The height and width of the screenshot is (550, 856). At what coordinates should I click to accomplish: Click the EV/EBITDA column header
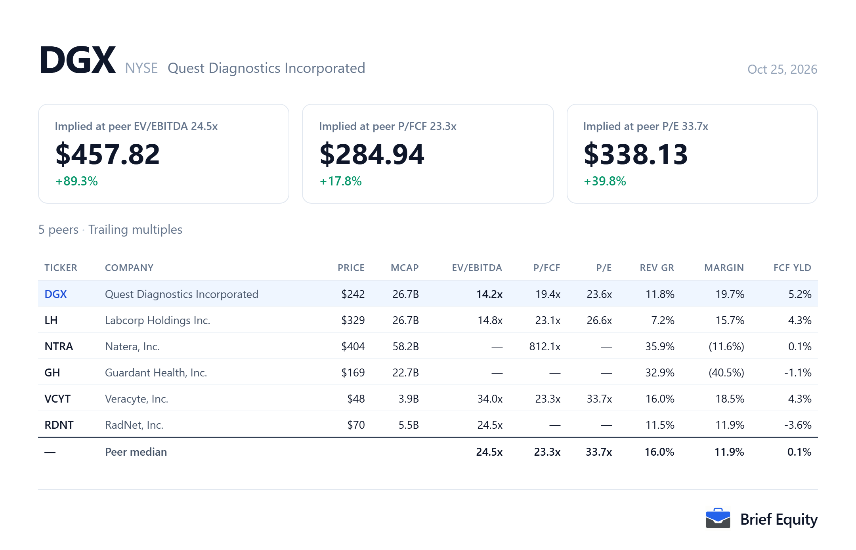point(477,268)
